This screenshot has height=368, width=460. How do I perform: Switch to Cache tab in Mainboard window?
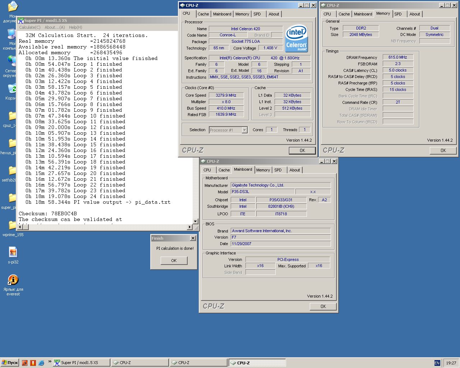click(x=224, y=170)
